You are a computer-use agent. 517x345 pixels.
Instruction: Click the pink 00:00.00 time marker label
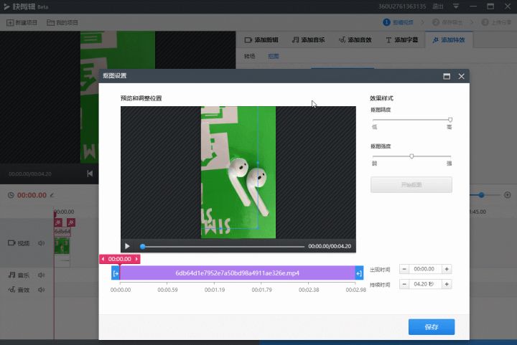(x=120, y=259)
